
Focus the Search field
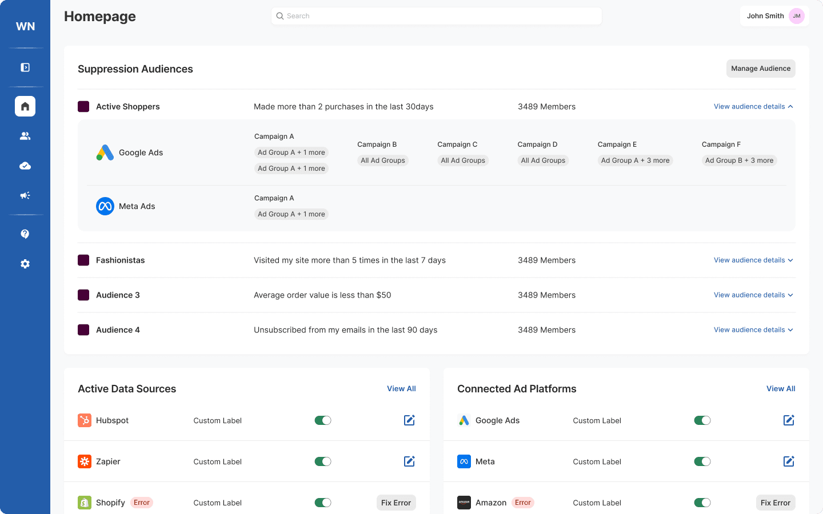click(437, 16)
